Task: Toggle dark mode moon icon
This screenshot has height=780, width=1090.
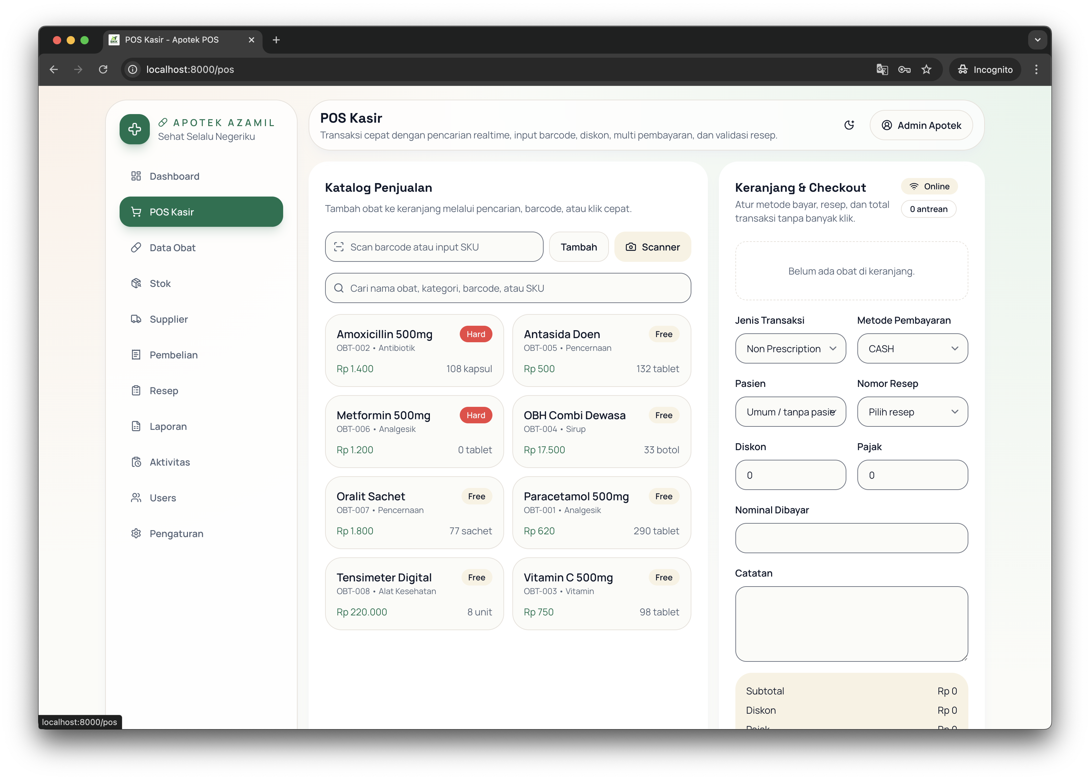Action: coord(849,125)
